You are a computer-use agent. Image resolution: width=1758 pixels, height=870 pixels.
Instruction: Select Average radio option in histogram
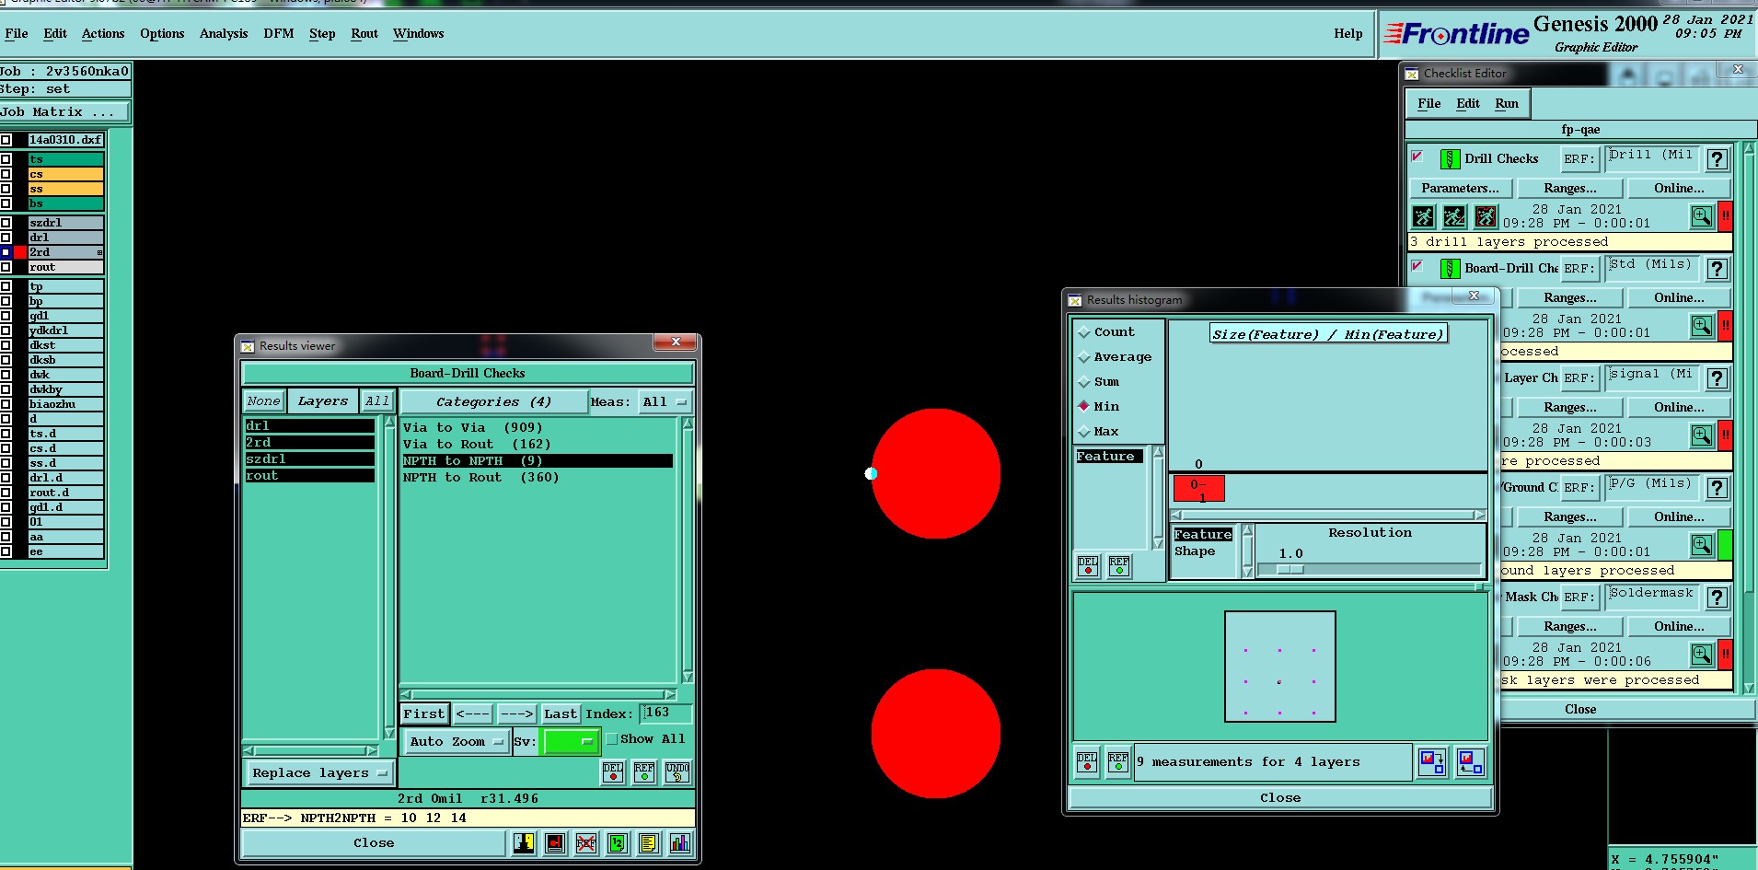(1084, 357)
